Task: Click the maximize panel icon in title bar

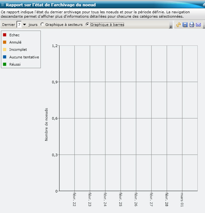Action: point(204,5)
